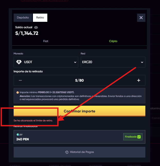Click the S/80 withdrawal amount field

click(x=79, y=80)
